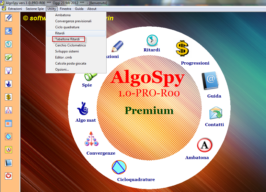
Task: Click the blue open-folder icon in the sidebar
Action: pos(9,31)
